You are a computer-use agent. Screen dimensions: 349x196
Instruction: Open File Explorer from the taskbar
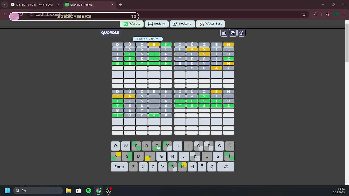68,191
